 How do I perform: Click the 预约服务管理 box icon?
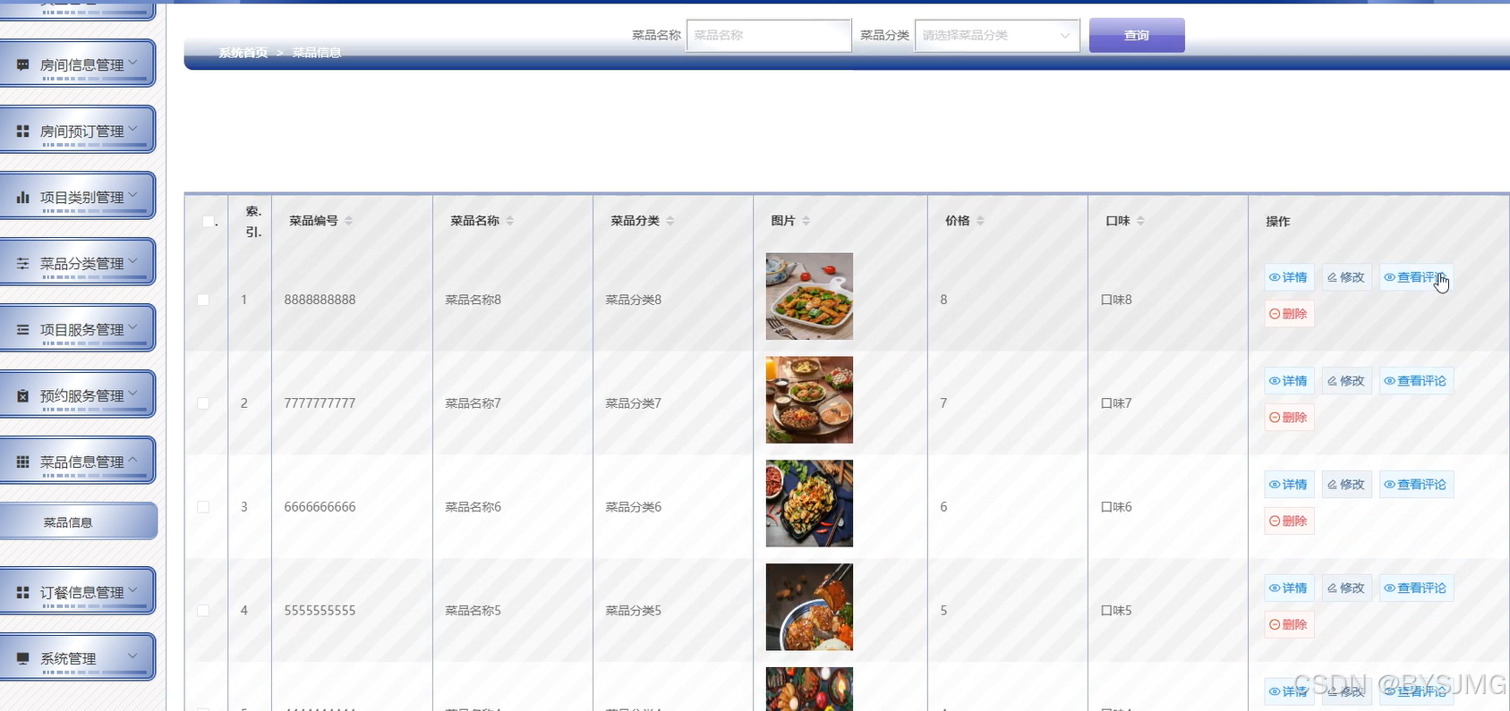23,396
